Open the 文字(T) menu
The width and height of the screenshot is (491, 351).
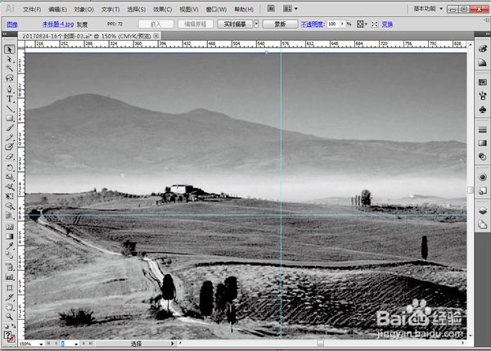pyautogui.click(x=110, y=9)
